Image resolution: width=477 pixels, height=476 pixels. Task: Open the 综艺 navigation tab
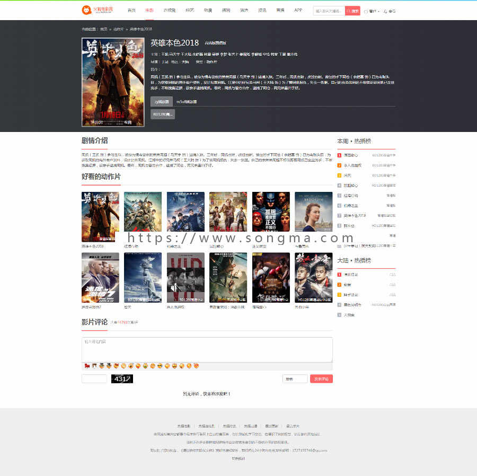tap(190, 11)
